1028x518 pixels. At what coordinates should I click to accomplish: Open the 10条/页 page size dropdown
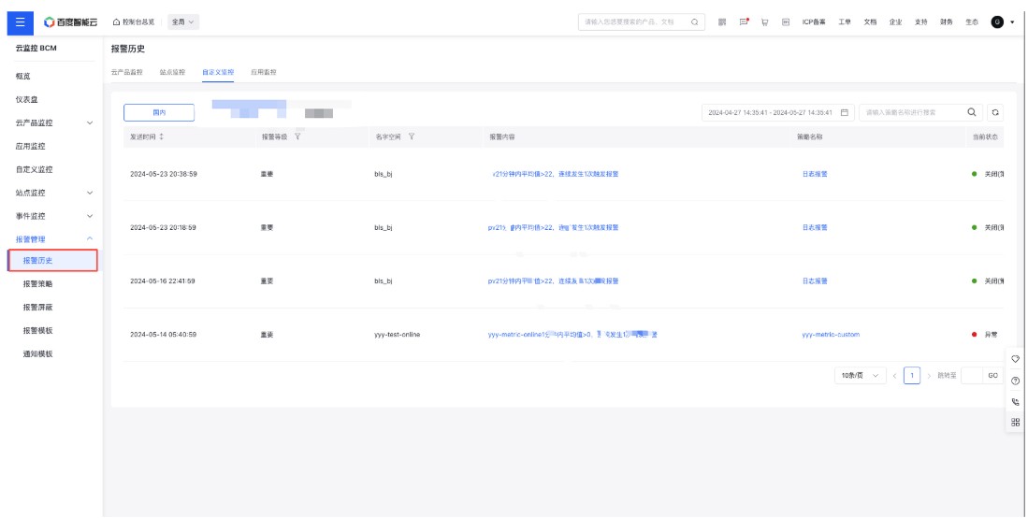pos(861,376)
